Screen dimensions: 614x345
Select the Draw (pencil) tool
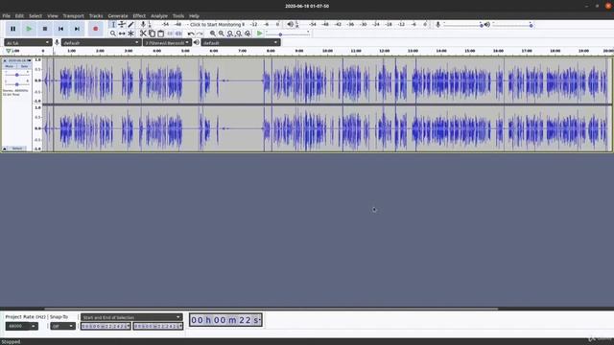point(130,24)
